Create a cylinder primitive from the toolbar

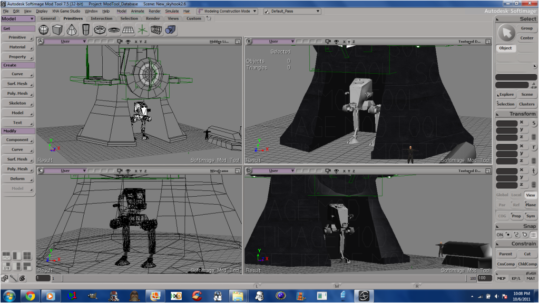86,30
